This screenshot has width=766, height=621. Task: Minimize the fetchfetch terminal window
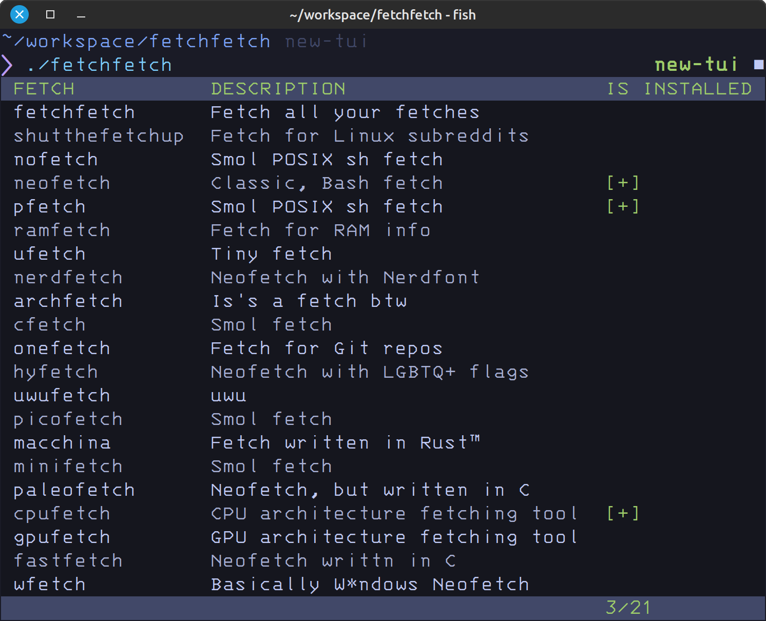(81, 17)
